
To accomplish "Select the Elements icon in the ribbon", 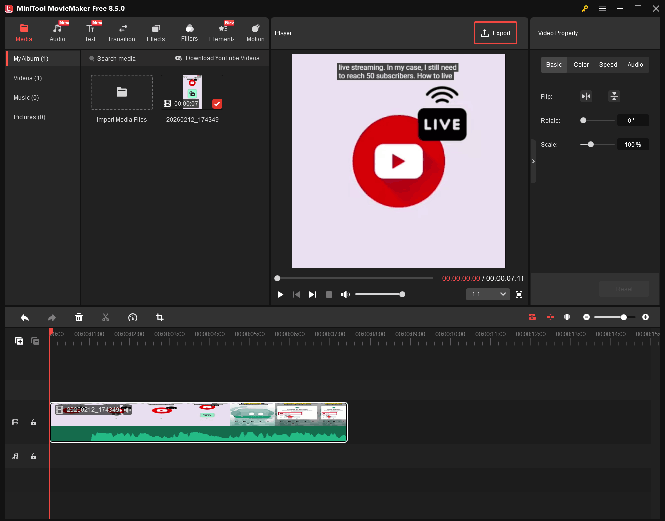I will [x=221, y=32].
